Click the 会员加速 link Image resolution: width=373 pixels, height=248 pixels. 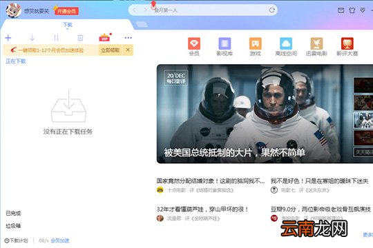60,240
